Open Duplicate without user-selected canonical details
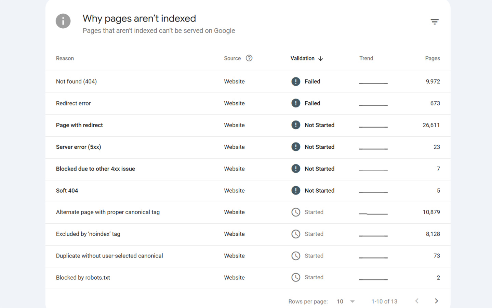This screenshot has height=308, width=492. (x=109, y=256)
